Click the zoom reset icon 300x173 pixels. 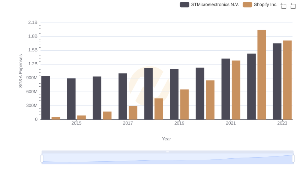point(293,6)
